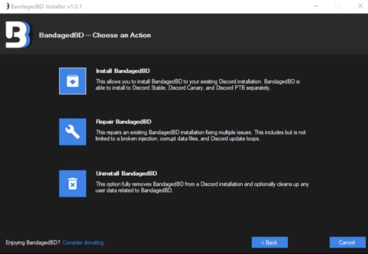The image size is (368, 254).
Task: Open the Consider donating link
Action: 84,243
